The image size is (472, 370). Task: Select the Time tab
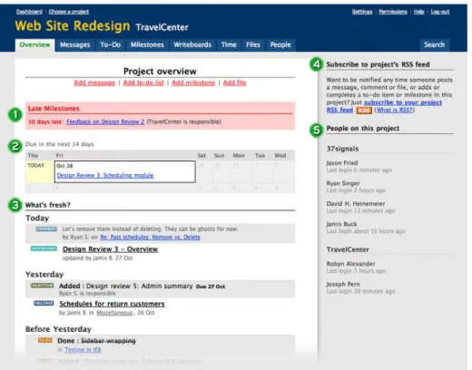[x=229, y=45]
